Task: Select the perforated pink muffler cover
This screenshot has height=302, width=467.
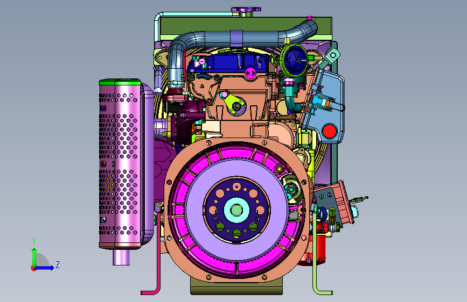Action: coord(120,163)
